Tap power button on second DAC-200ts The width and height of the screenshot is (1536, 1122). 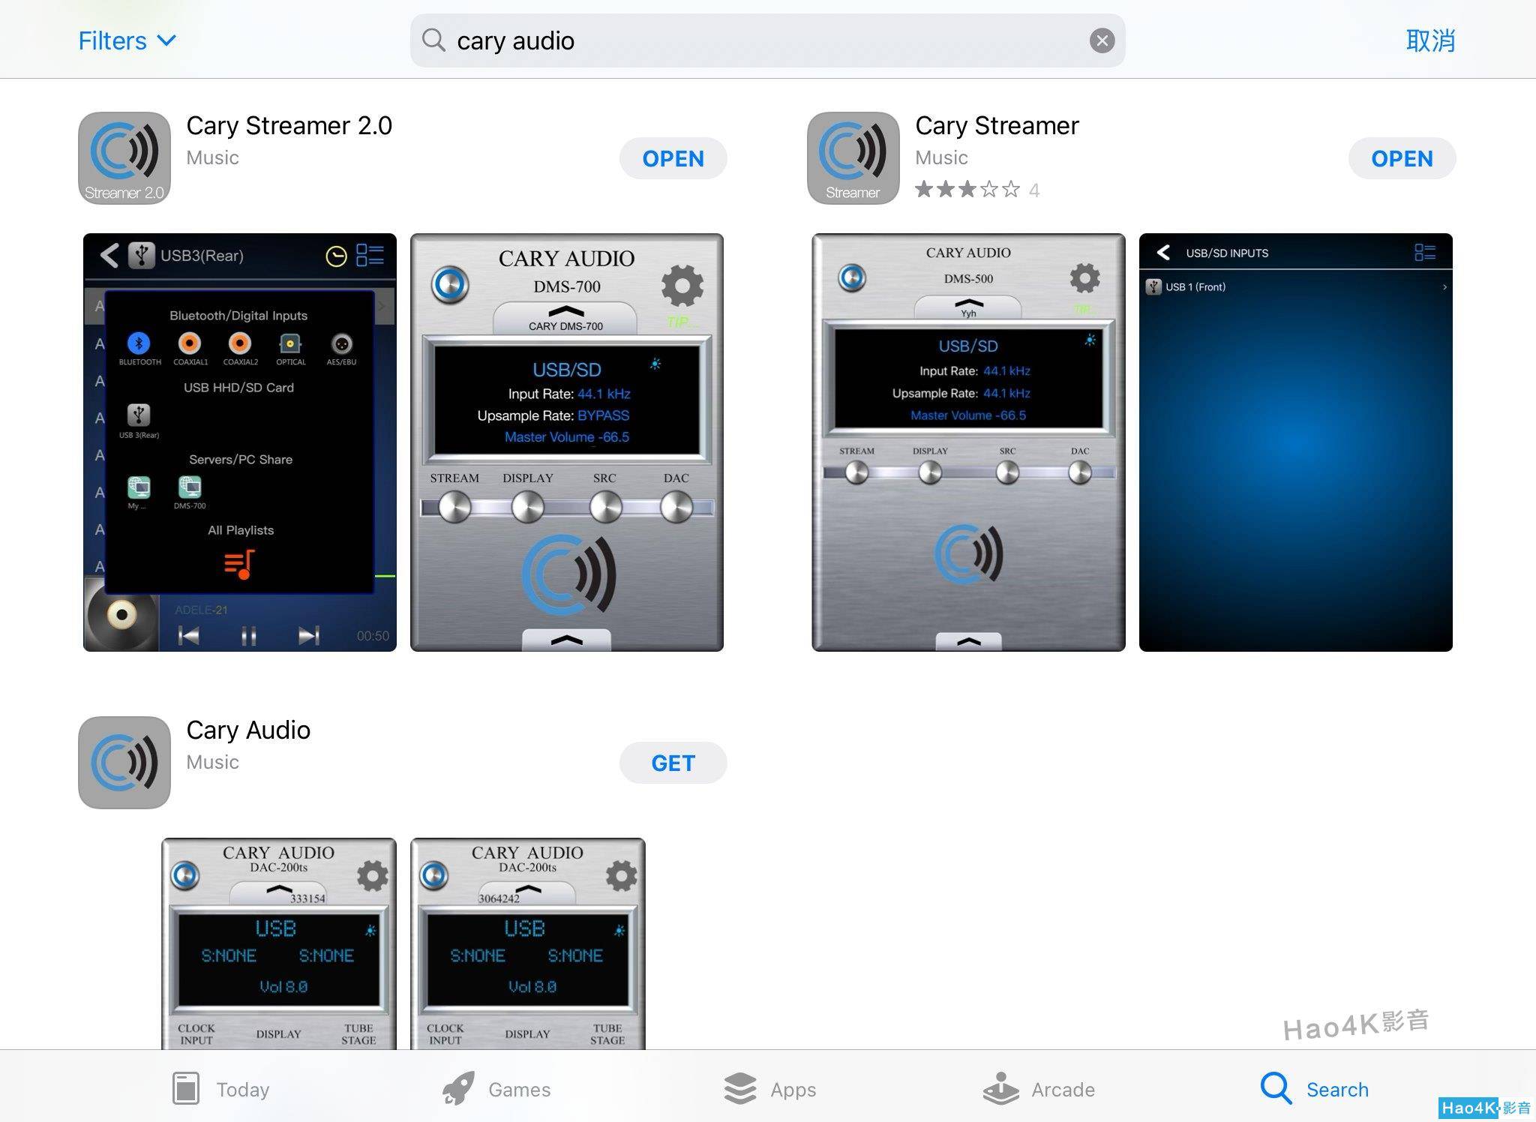(x=434, y=875)
